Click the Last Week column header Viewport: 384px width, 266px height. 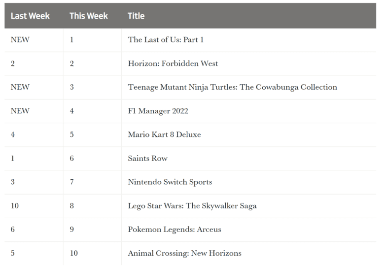(30, 16)
